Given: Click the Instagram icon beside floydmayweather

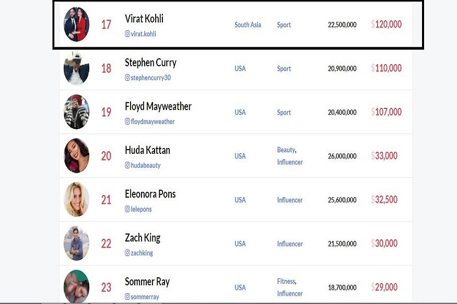Looking at the screenshot, I should click(x=127, y=121).
